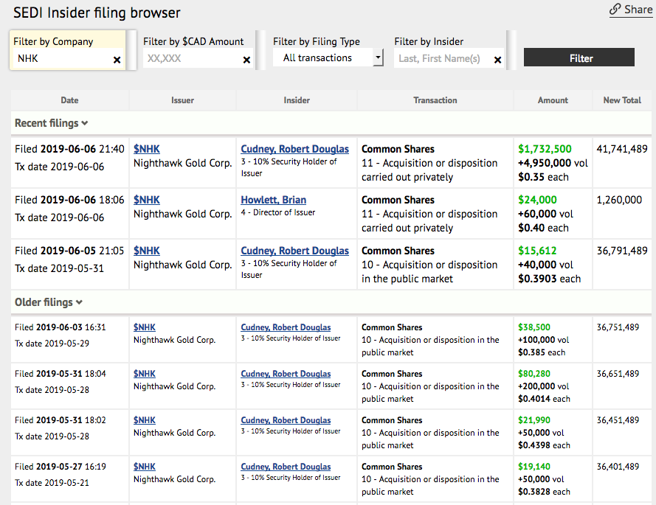This screenshot has height=505, width=656.
Task: Focus the $CAD Amount input field
Action: (190, 59)
